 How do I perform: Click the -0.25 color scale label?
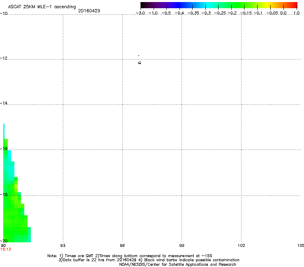click(220, 13)
